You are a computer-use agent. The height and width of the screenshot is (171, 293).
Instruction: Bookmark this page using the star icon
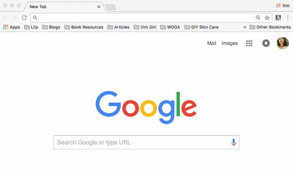(267, 18)
